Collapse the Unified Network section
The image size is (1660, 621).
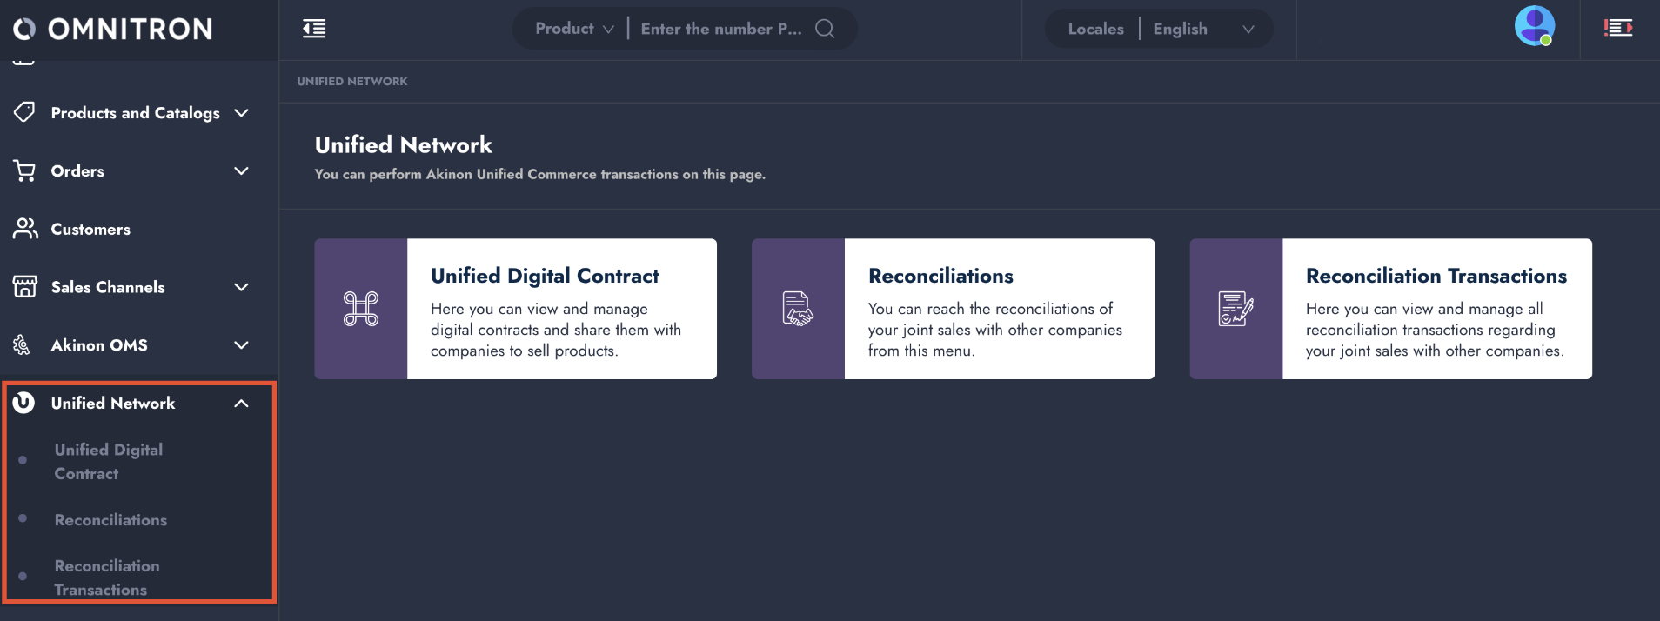pos(241,404)
